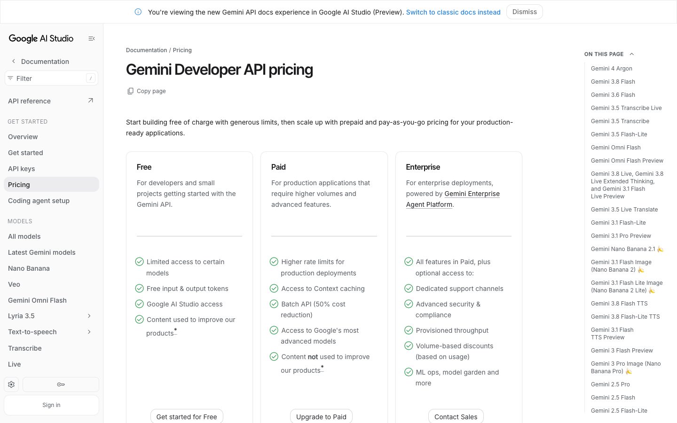The image size is (677, 423).
Task: Dismiss the preview docs banner
Action: click(524, 12)
